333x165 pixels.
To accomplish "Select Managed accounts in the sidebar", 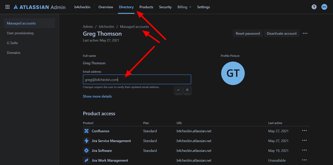I will click(29, 23).
